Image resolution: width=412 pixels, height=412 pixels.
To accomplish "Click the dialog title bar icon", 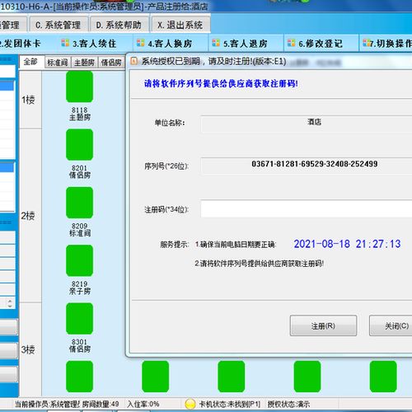I will click(133, 61).
